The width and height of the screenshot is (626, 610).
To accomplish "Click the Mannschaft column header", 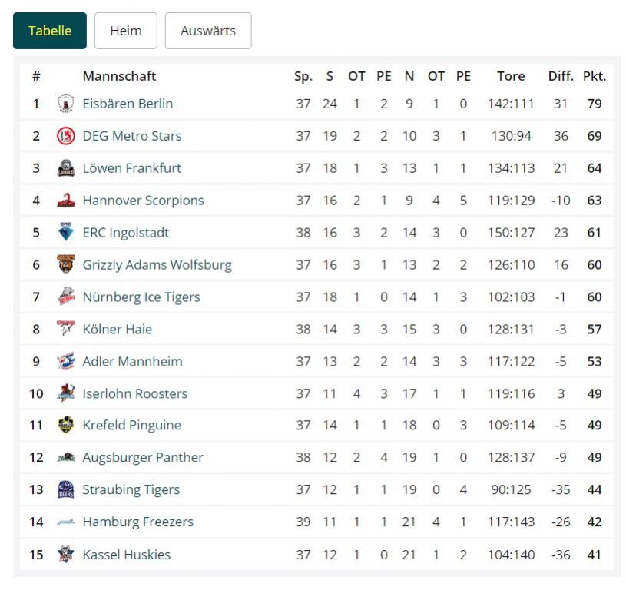I will click(119, 76).
